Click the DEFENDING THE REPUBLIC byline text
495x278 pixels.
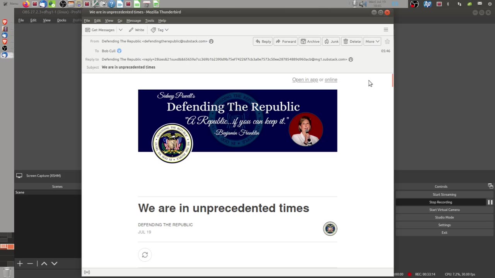pos(165,225)
